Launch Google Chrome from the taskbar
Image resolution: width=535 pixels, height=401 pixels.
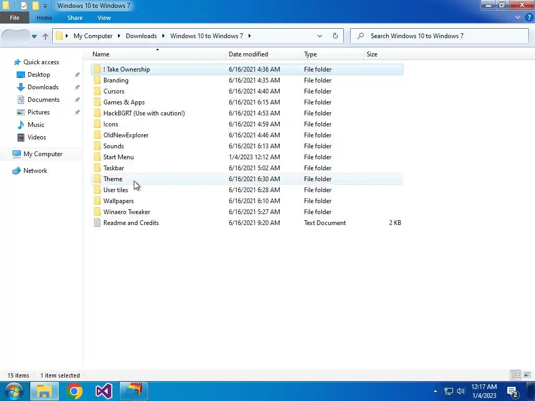(74, 391)
